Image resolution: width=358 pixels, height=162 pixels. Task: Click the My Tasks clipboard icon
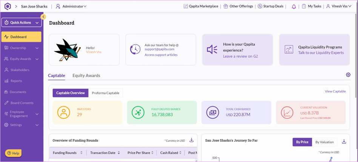point(304,6)
